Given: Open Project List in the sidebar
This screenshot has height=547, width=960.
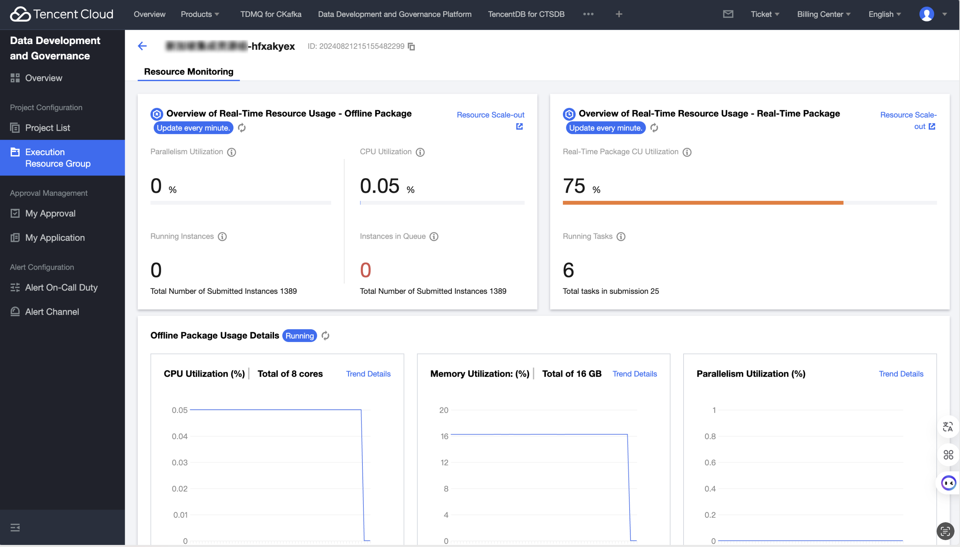Looking at the screenshot, I should [47, 128].
